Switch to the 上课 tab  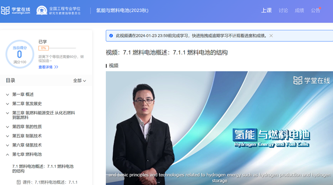(266, 10)
